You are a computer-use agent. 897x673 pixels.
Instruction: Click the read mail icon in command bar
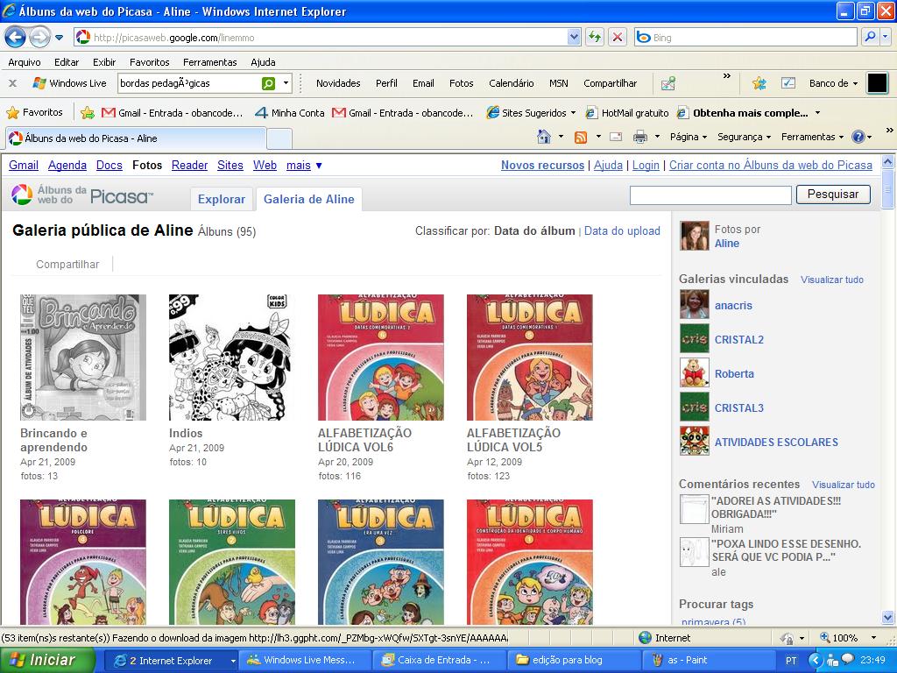[616, 137]
